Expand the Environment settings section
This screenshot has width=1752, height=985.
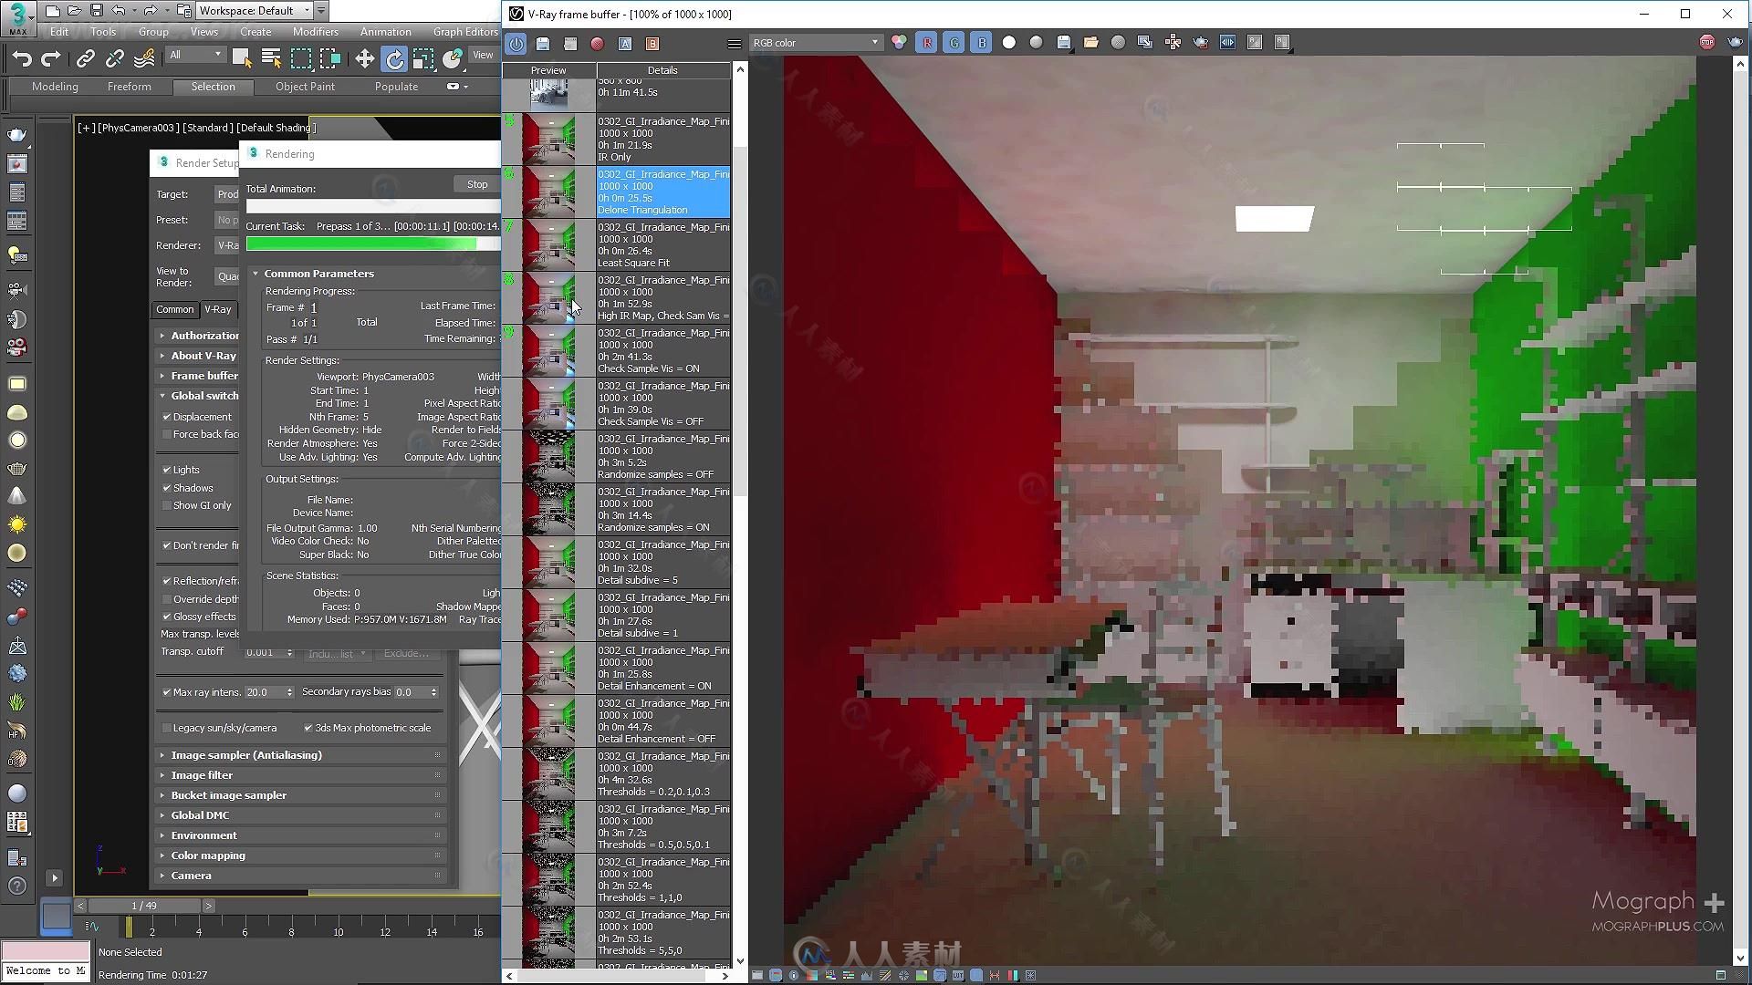203,835
